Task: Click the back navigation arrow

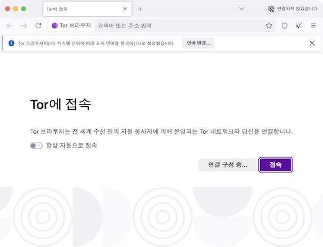Action: coord(9,26)
